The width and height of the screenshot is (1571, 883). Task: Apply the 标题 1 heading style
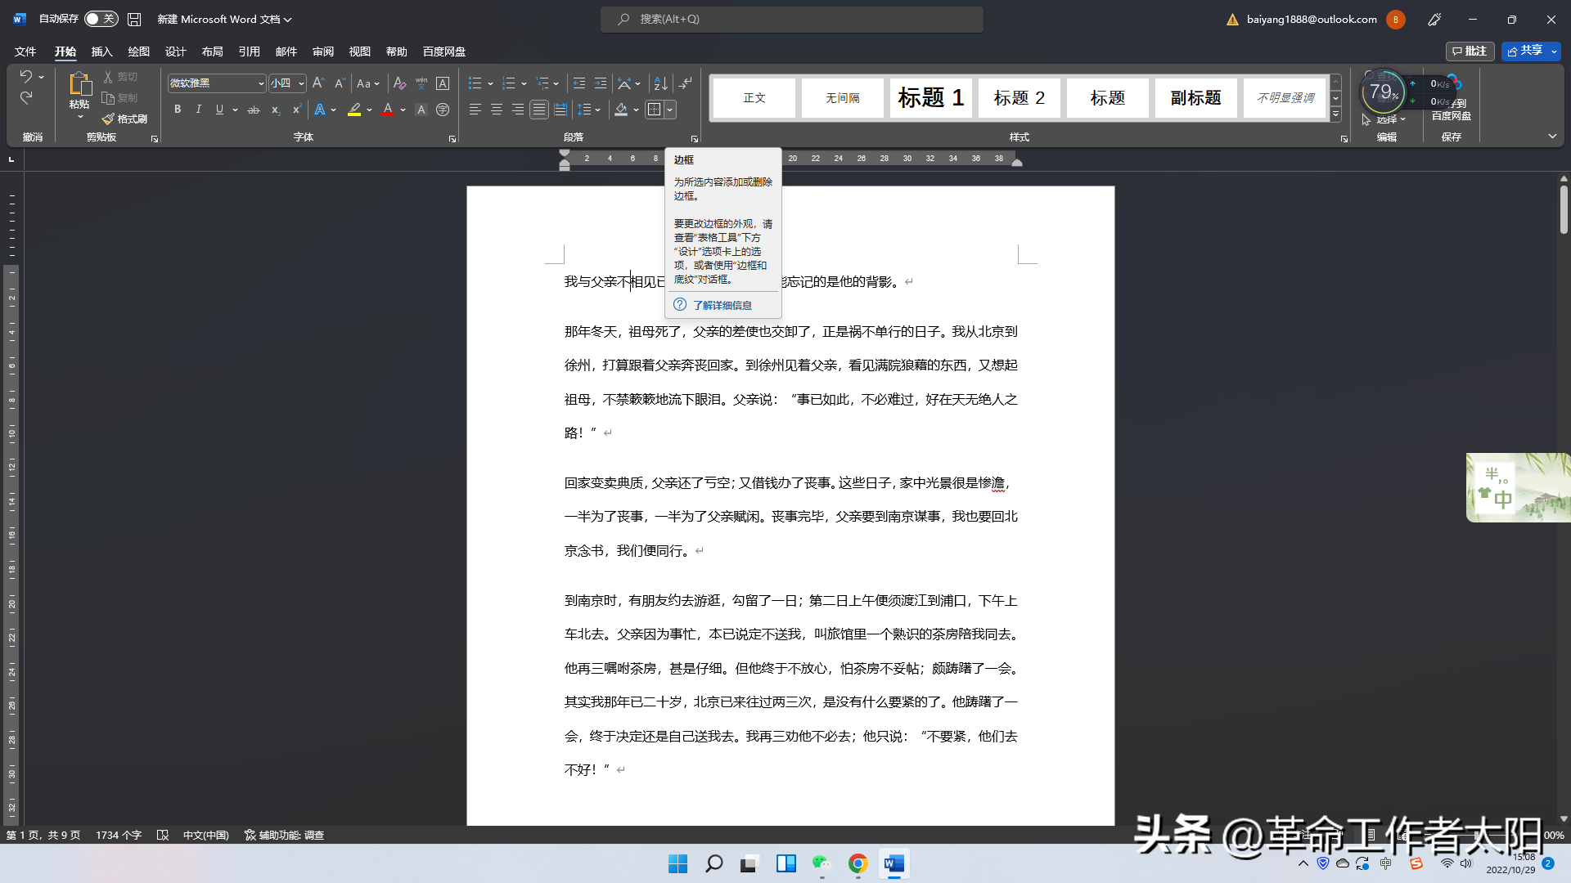(x=930, y=98)
